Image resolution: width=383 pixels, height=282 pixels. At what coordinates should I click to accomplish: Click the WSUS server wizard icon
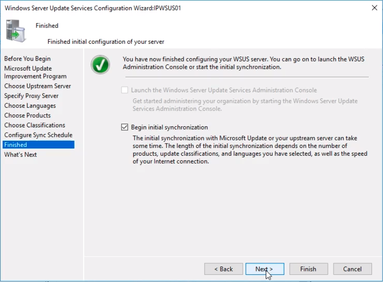(x=16, y=31)
